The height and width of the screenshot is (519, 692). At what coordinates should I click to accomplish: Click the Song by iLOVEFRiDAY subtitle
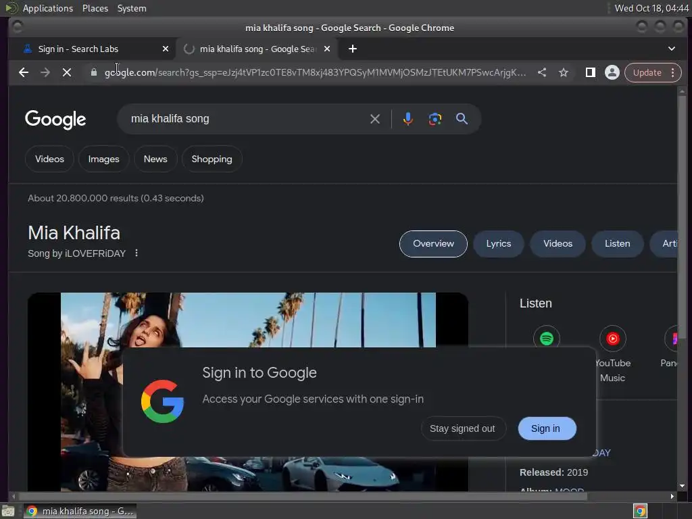point(77,253)
